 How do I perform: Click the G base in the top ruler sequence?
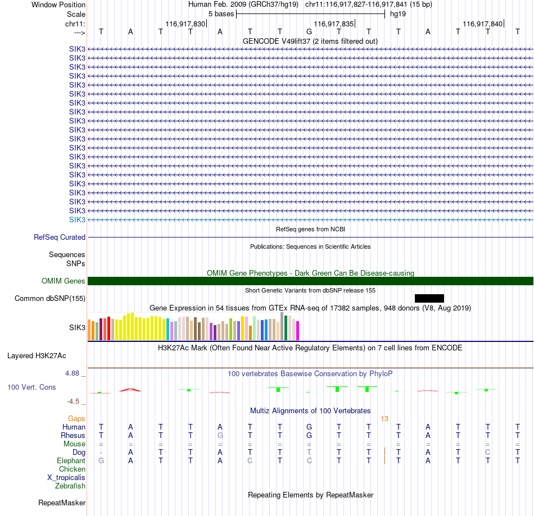pos(309,31)
